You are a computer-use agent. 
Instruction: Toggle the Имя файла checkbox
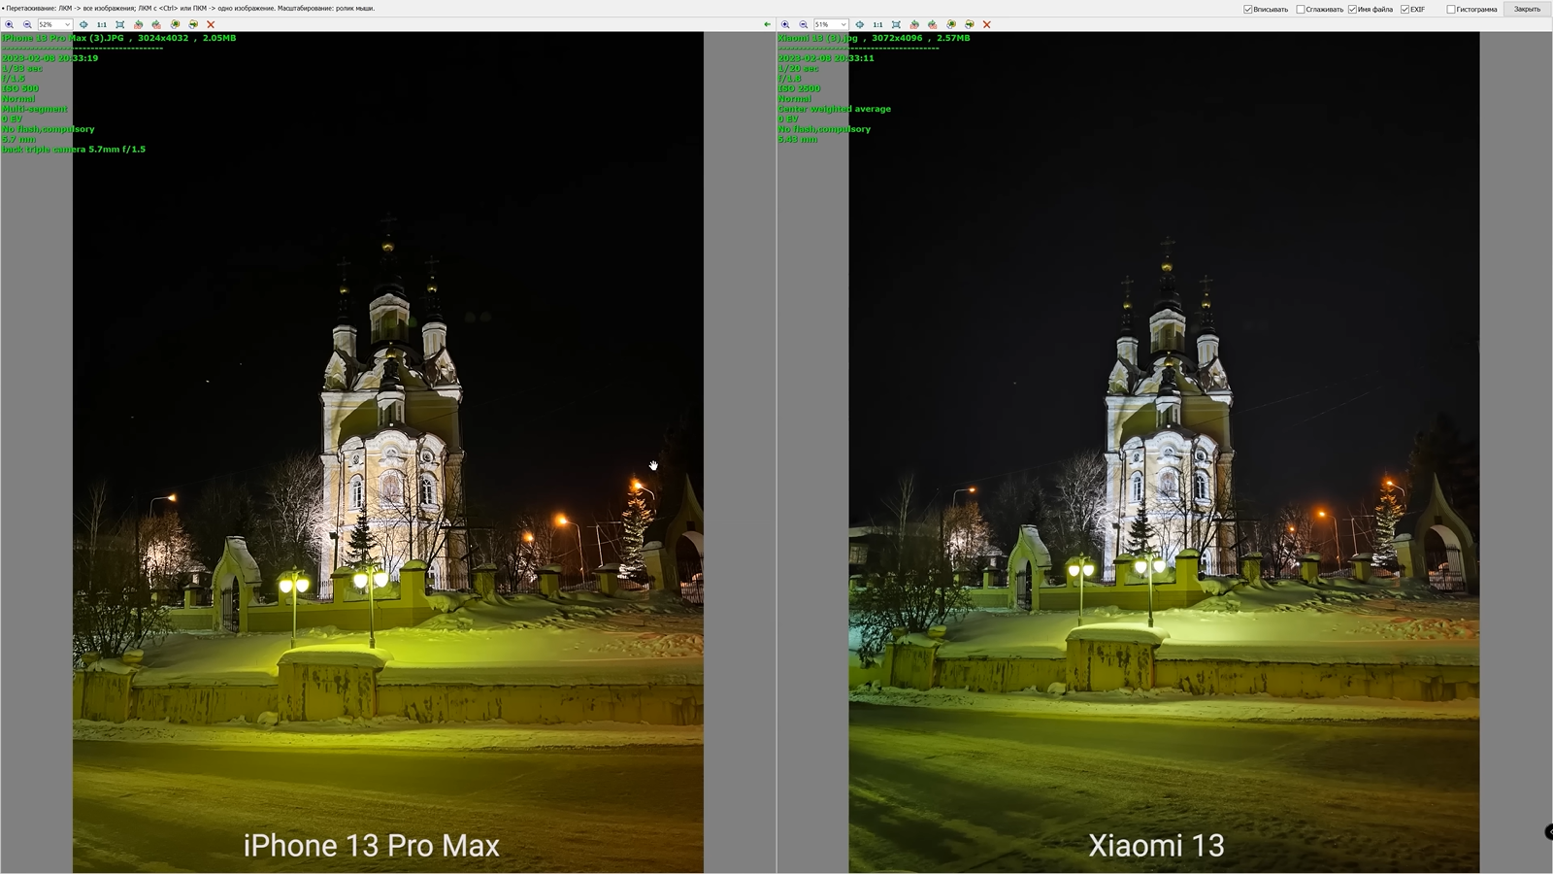1352,10
